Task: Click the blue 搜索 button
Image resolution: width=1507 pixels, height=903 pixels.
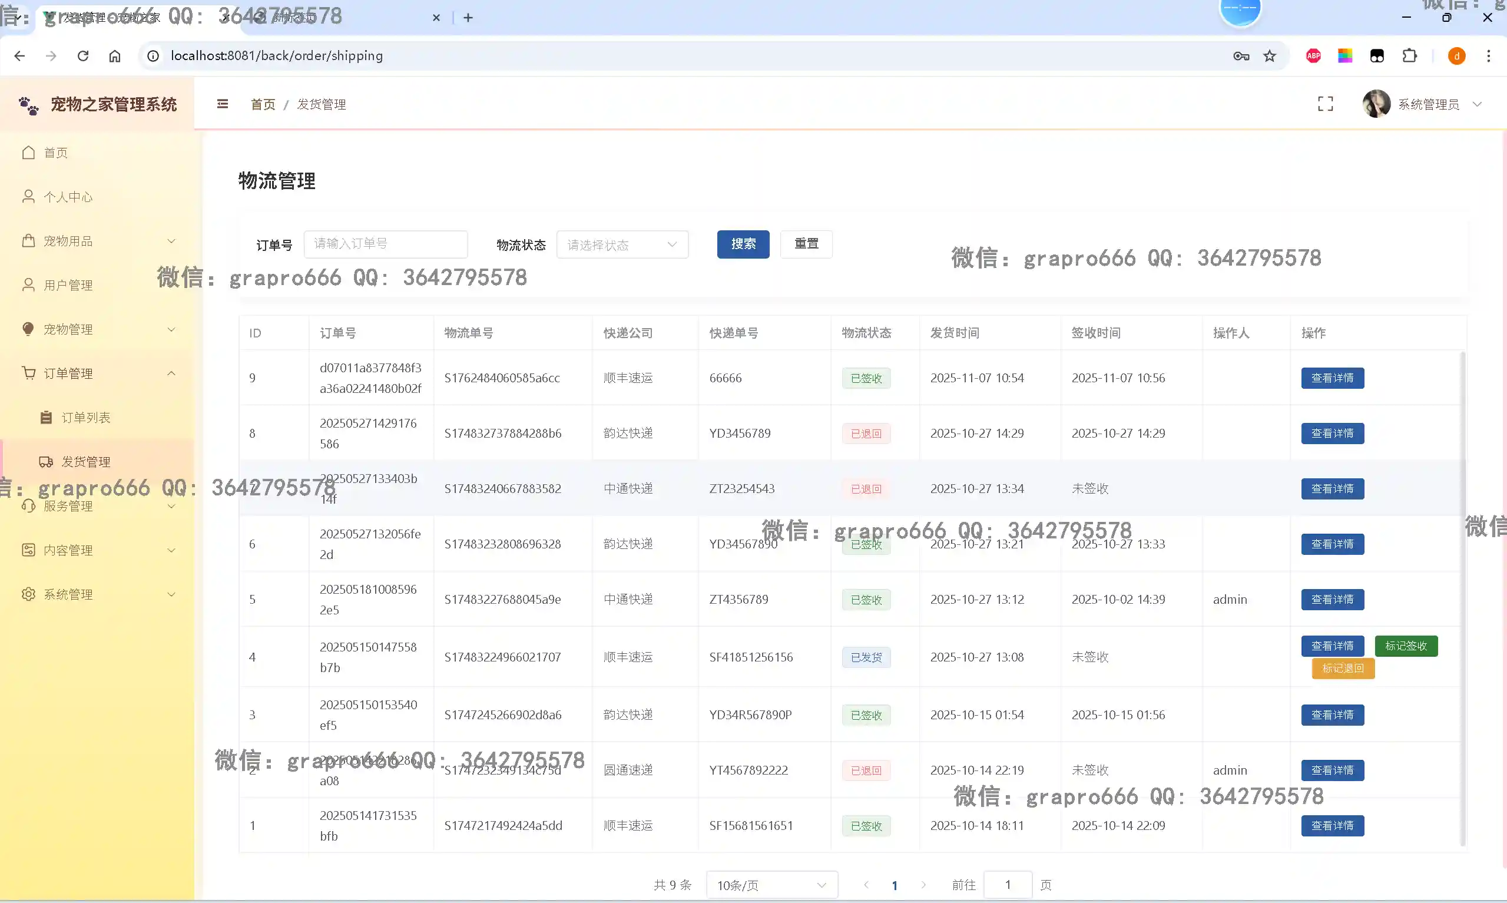Action: [x=743, y=244]
